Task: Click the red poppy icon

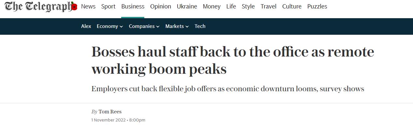Action: (x=74, y=6)
